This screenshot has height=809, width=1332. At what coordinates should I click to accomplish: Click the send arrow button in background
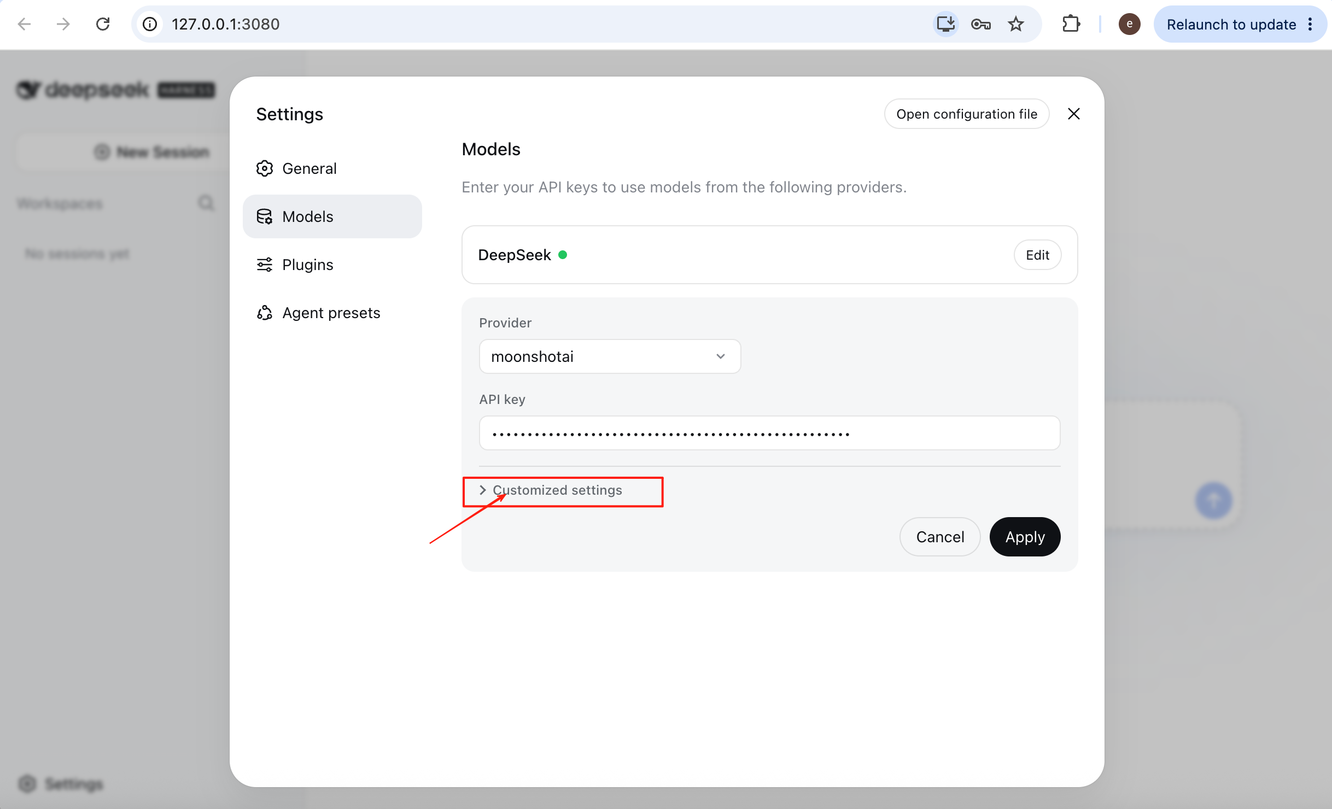point(1213,501)
